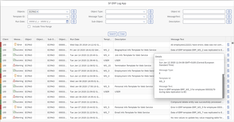
Task: Click the Clear button
Action: (122, 34)
